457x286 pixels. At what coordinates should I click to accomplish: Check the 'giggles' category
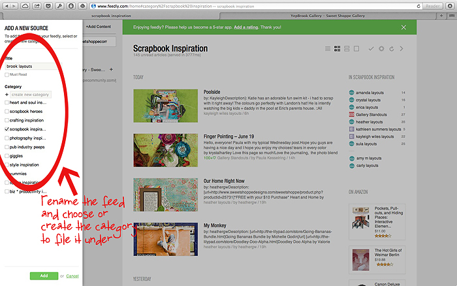[7, 156]
